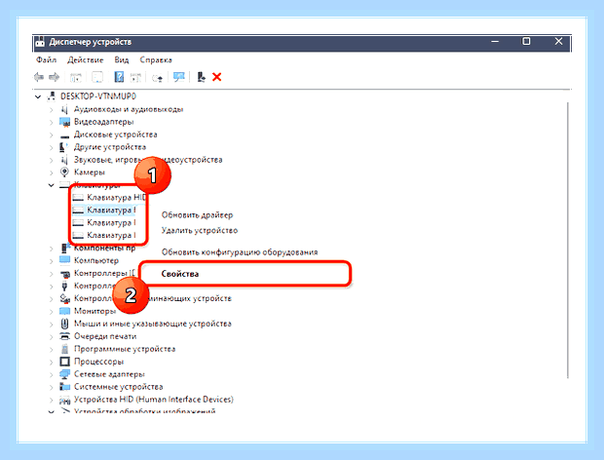Image resolution: width=604 pixels, height=460 pixels.
Task: Open Help via blue question-mark icon
Action: [119, 77]
